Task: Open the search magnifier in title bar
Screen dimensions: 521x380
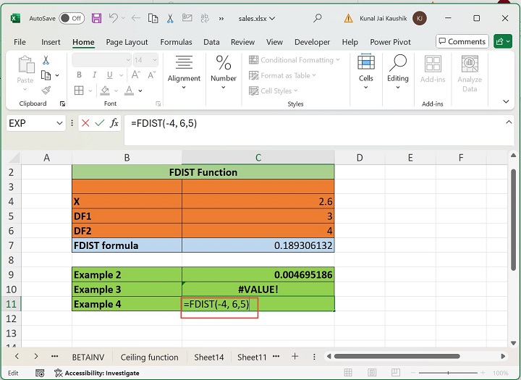Action: tap(318, 18)
